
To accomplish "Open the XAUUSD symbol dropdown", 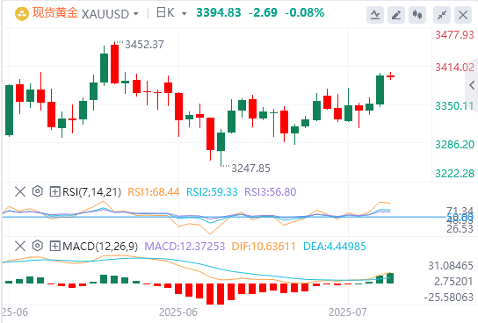I will pos(136,14).
